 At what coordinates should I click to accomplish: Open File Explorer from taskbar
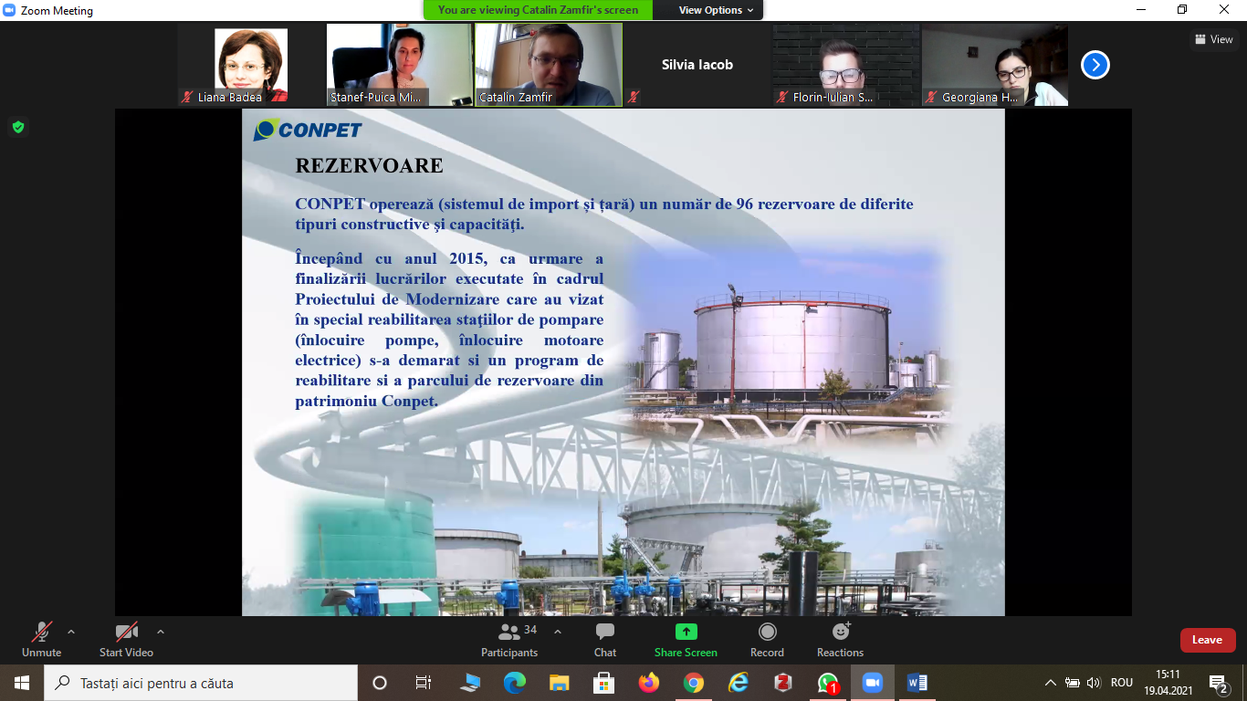(x=559, y=683)
